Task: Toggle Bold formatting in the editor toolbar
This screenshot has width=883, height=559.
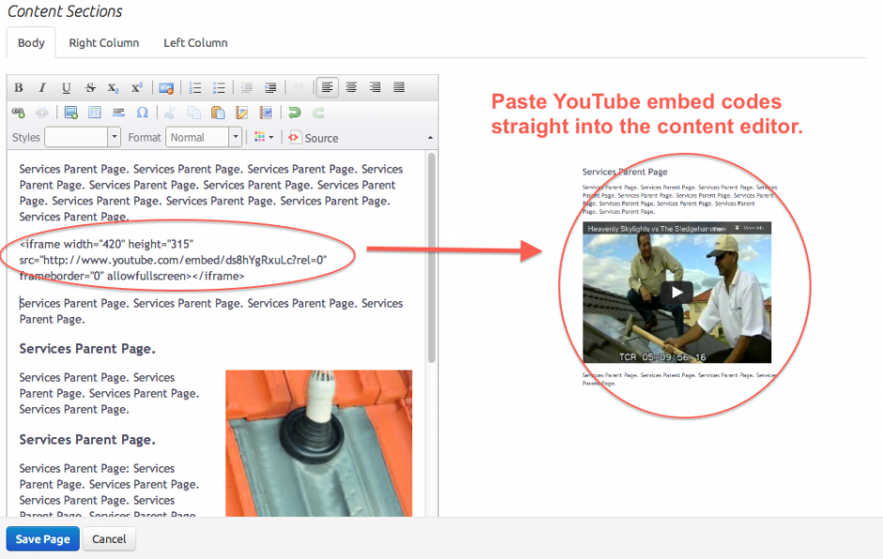Action: point(19,88)
